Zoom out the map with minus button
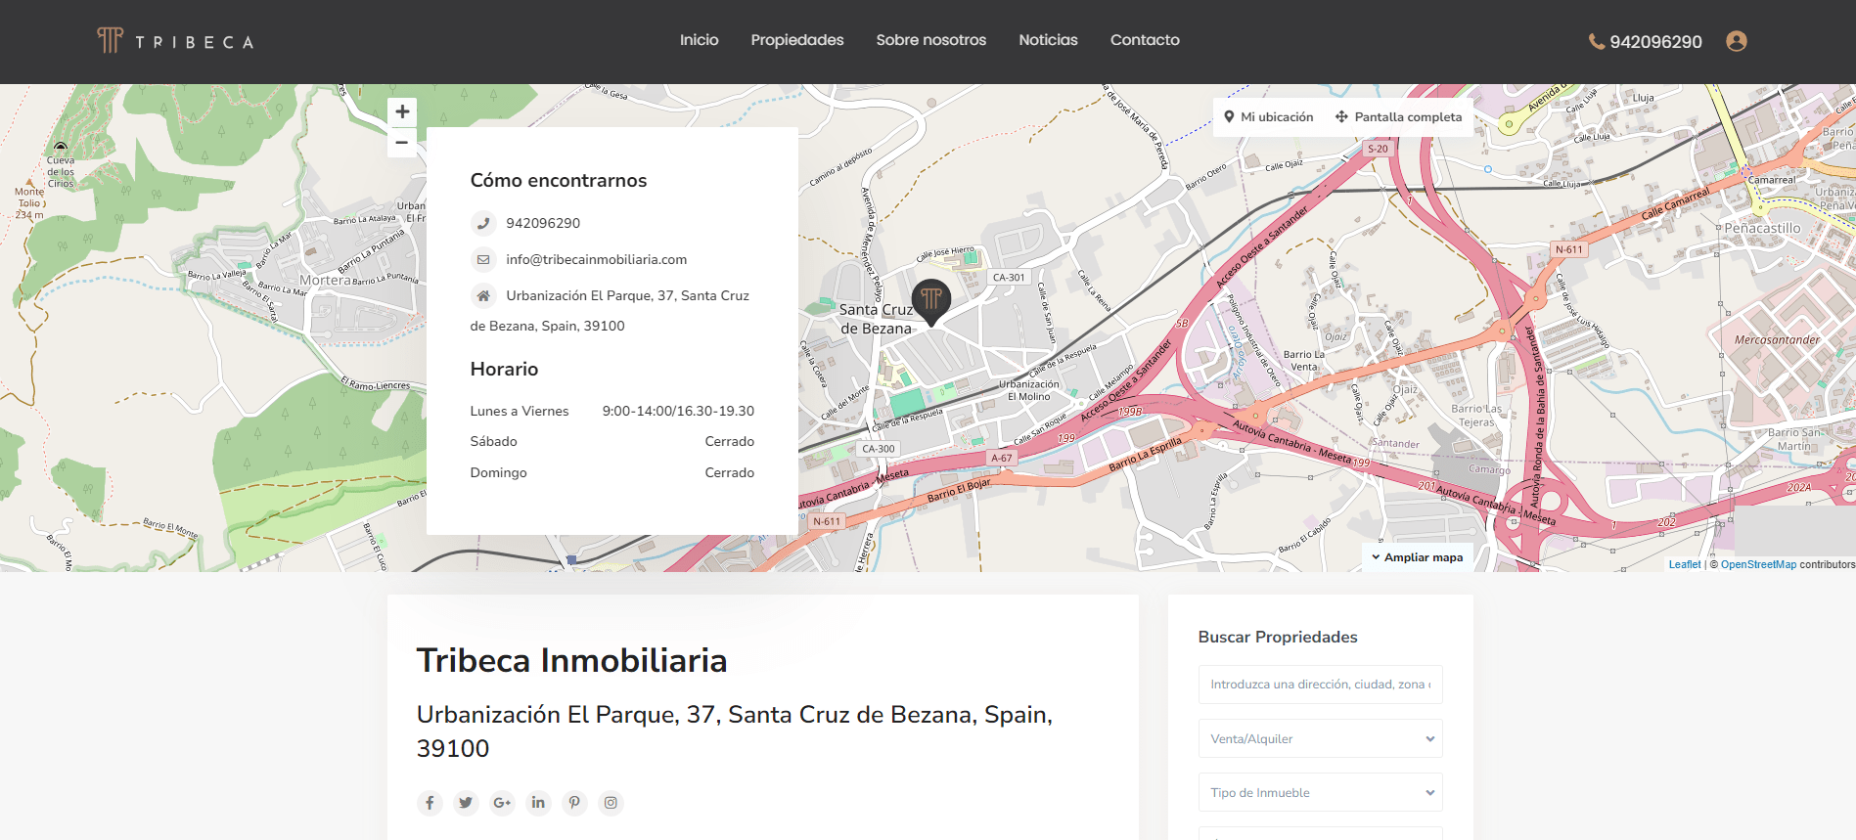The width and height of the screenshot is (1856, 840). coord(402,143)
